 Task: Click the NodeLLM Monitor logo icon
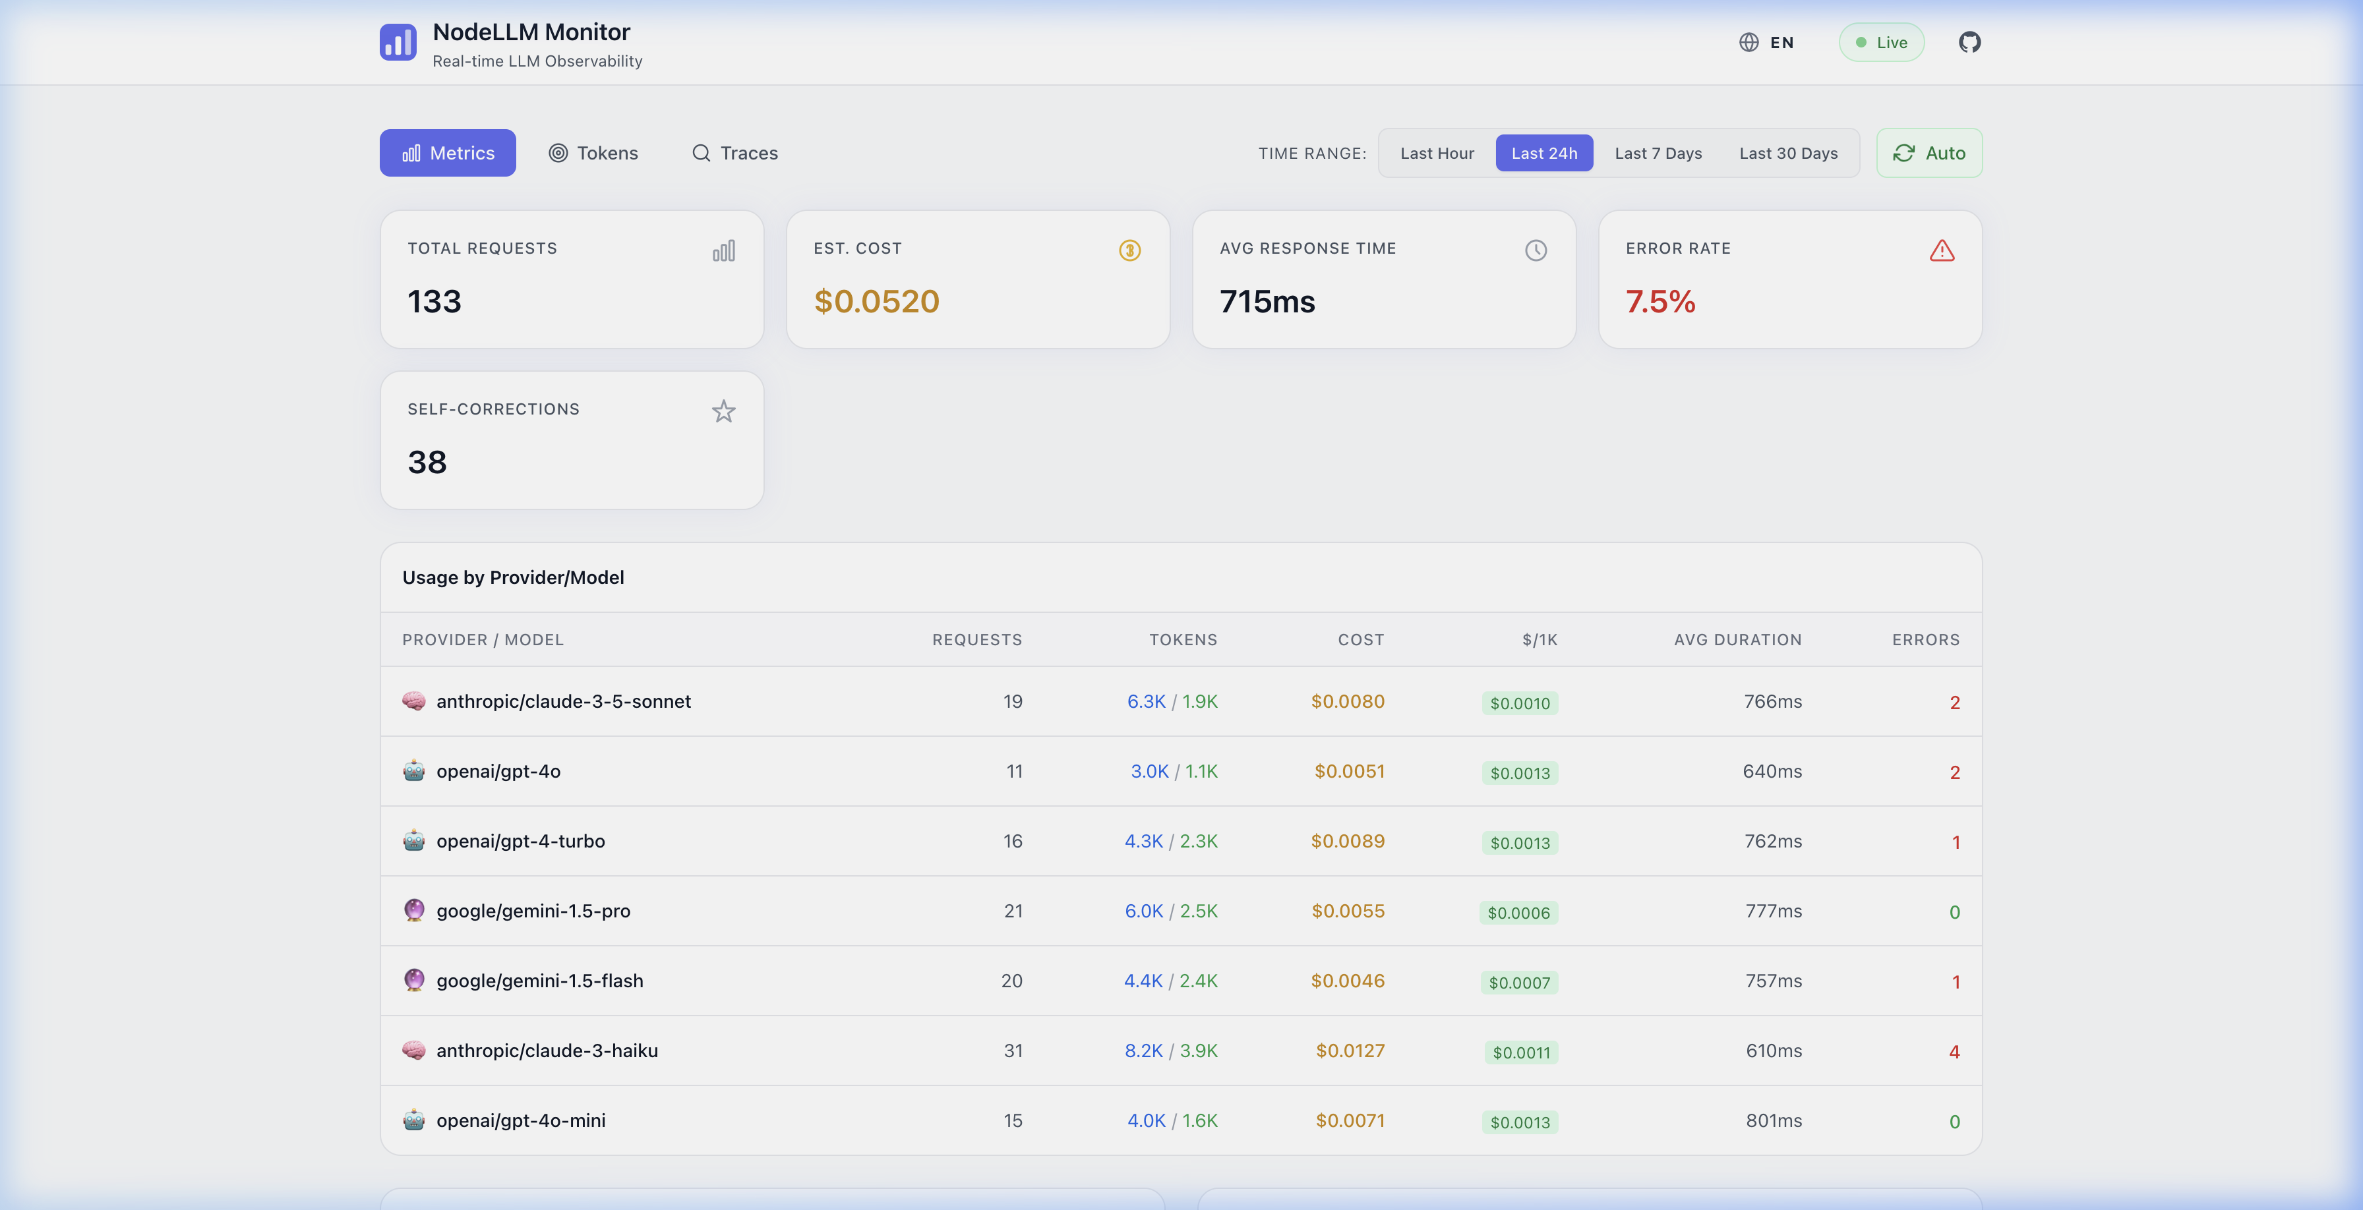click(x=398, y=42)
